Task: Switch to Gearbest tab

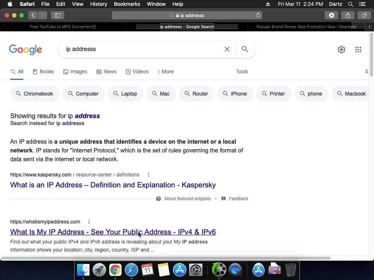Action: 306,27
